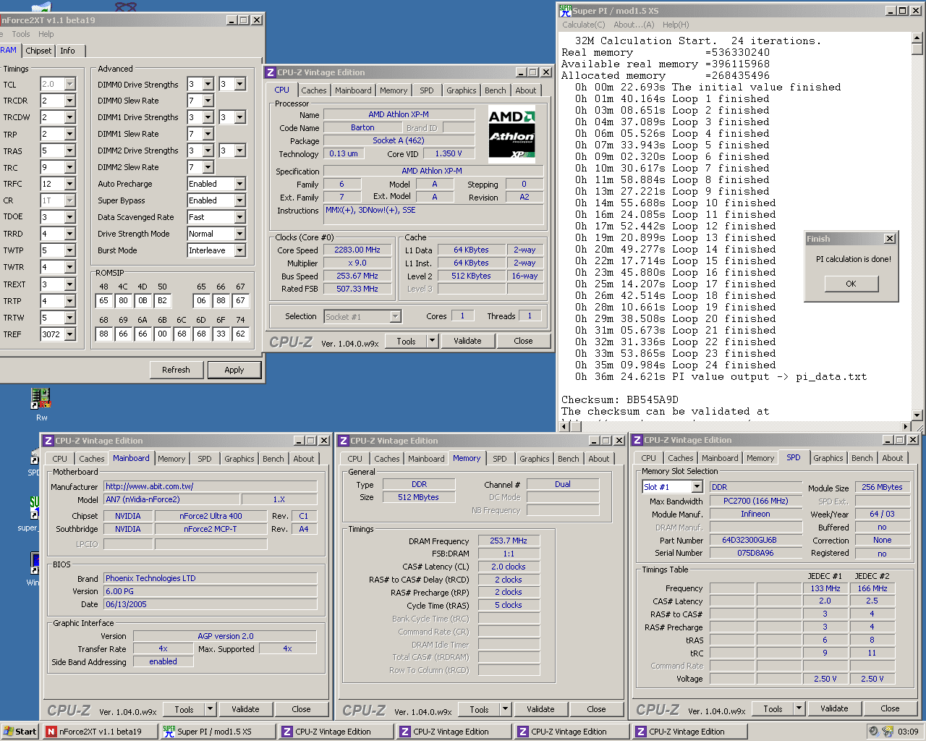Expand the TRAS timing dropdown
The width and height of the screenshot is (926, 741).
point(69,151)
